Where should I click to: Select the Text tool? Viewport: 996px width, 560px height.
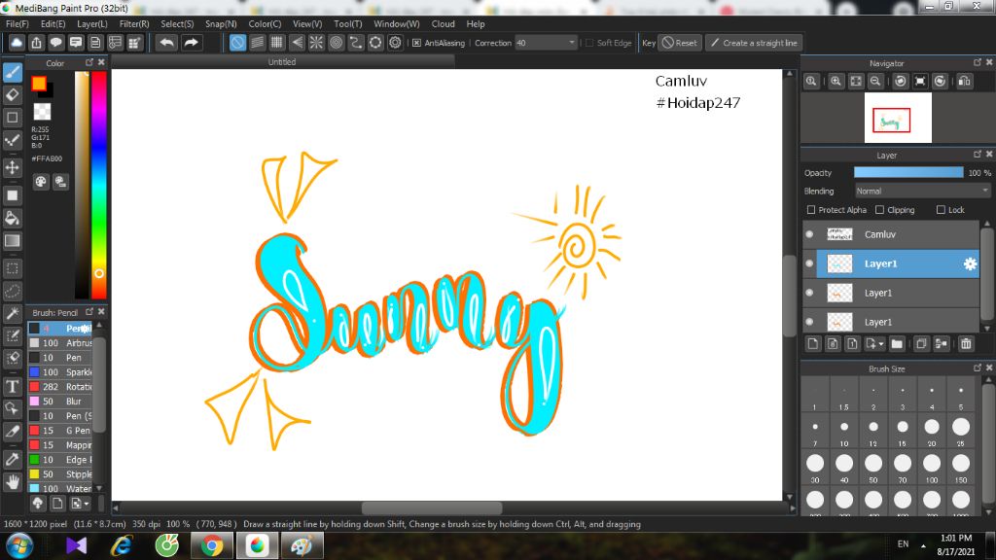coord(12,386)
